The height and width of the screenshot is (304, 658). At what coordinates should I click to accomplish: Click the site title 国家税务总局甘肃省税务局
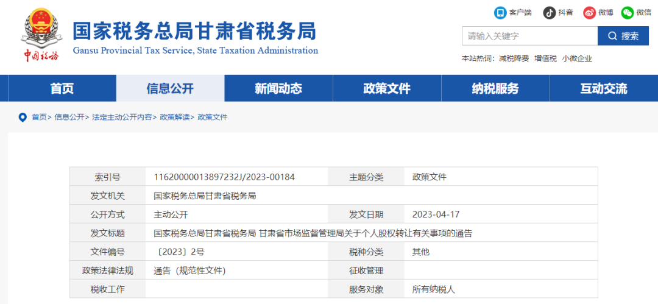coord(194,30)
